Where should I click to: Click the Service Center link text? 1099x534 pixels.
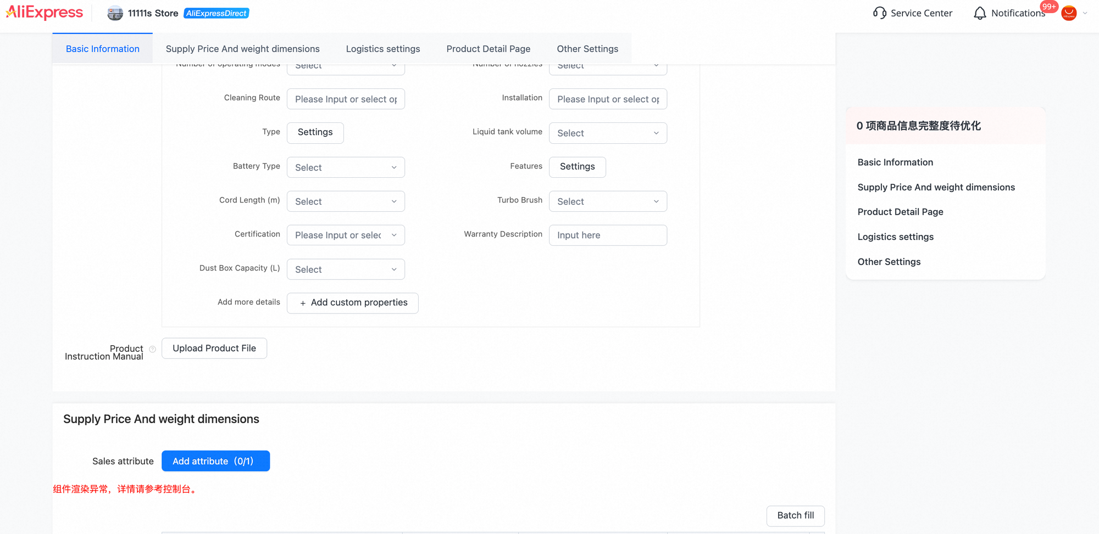[922, 13]
